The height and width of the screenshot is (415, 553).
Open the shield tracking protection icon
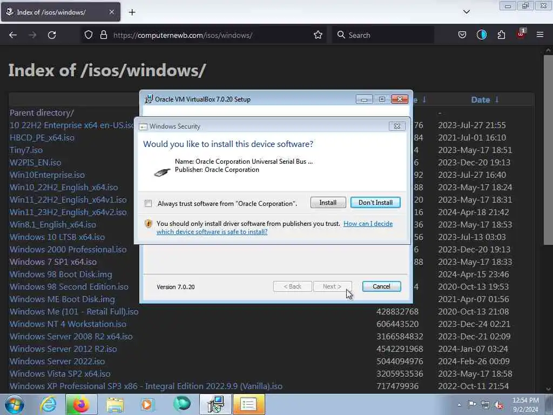coord(89,35)
